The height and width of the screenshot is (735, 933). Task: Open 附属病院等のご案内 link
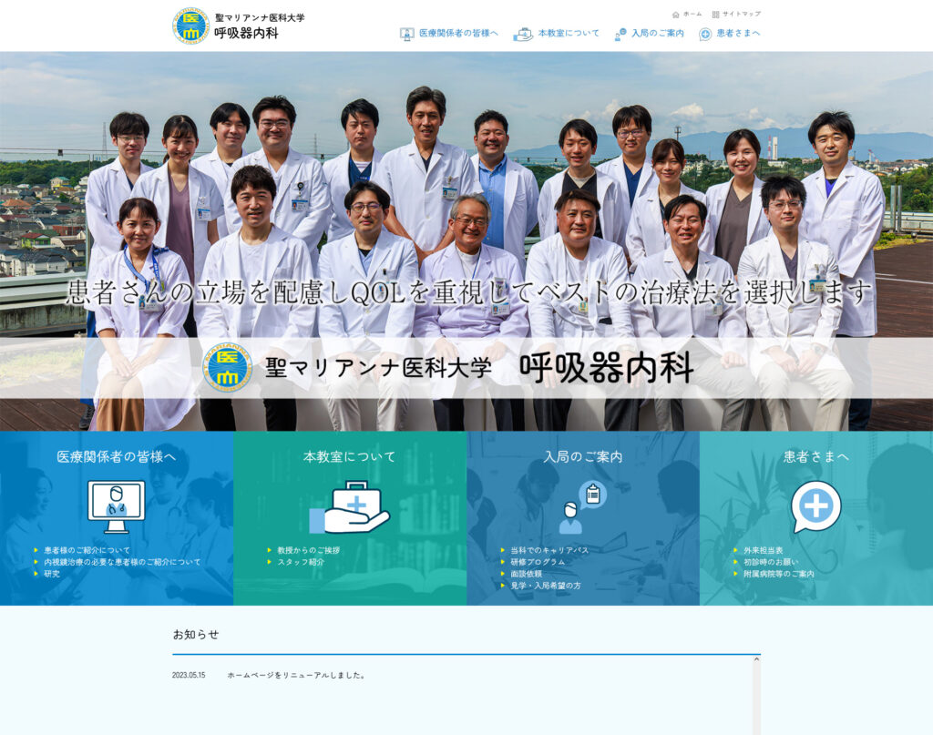click(778, 574)
